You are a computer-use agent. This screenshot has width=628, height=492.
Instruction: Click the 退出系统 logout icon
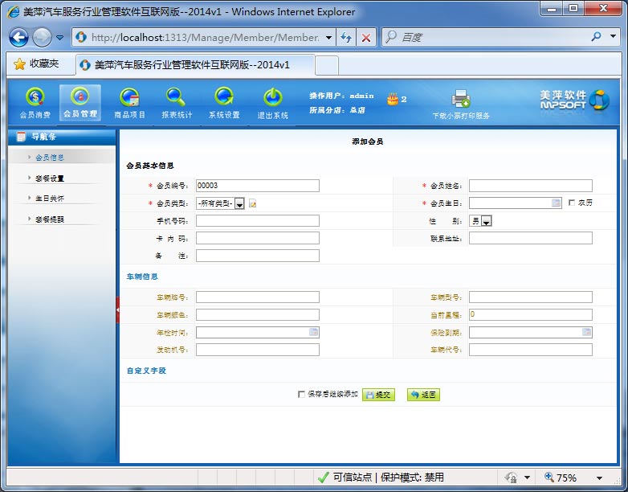pos(272,98)
